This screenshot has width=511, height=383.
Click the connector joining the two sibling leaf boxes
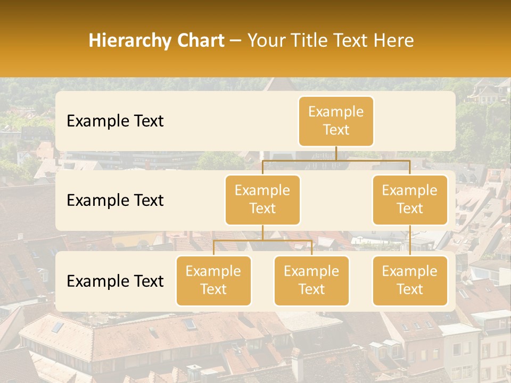[x=262, y=240]
